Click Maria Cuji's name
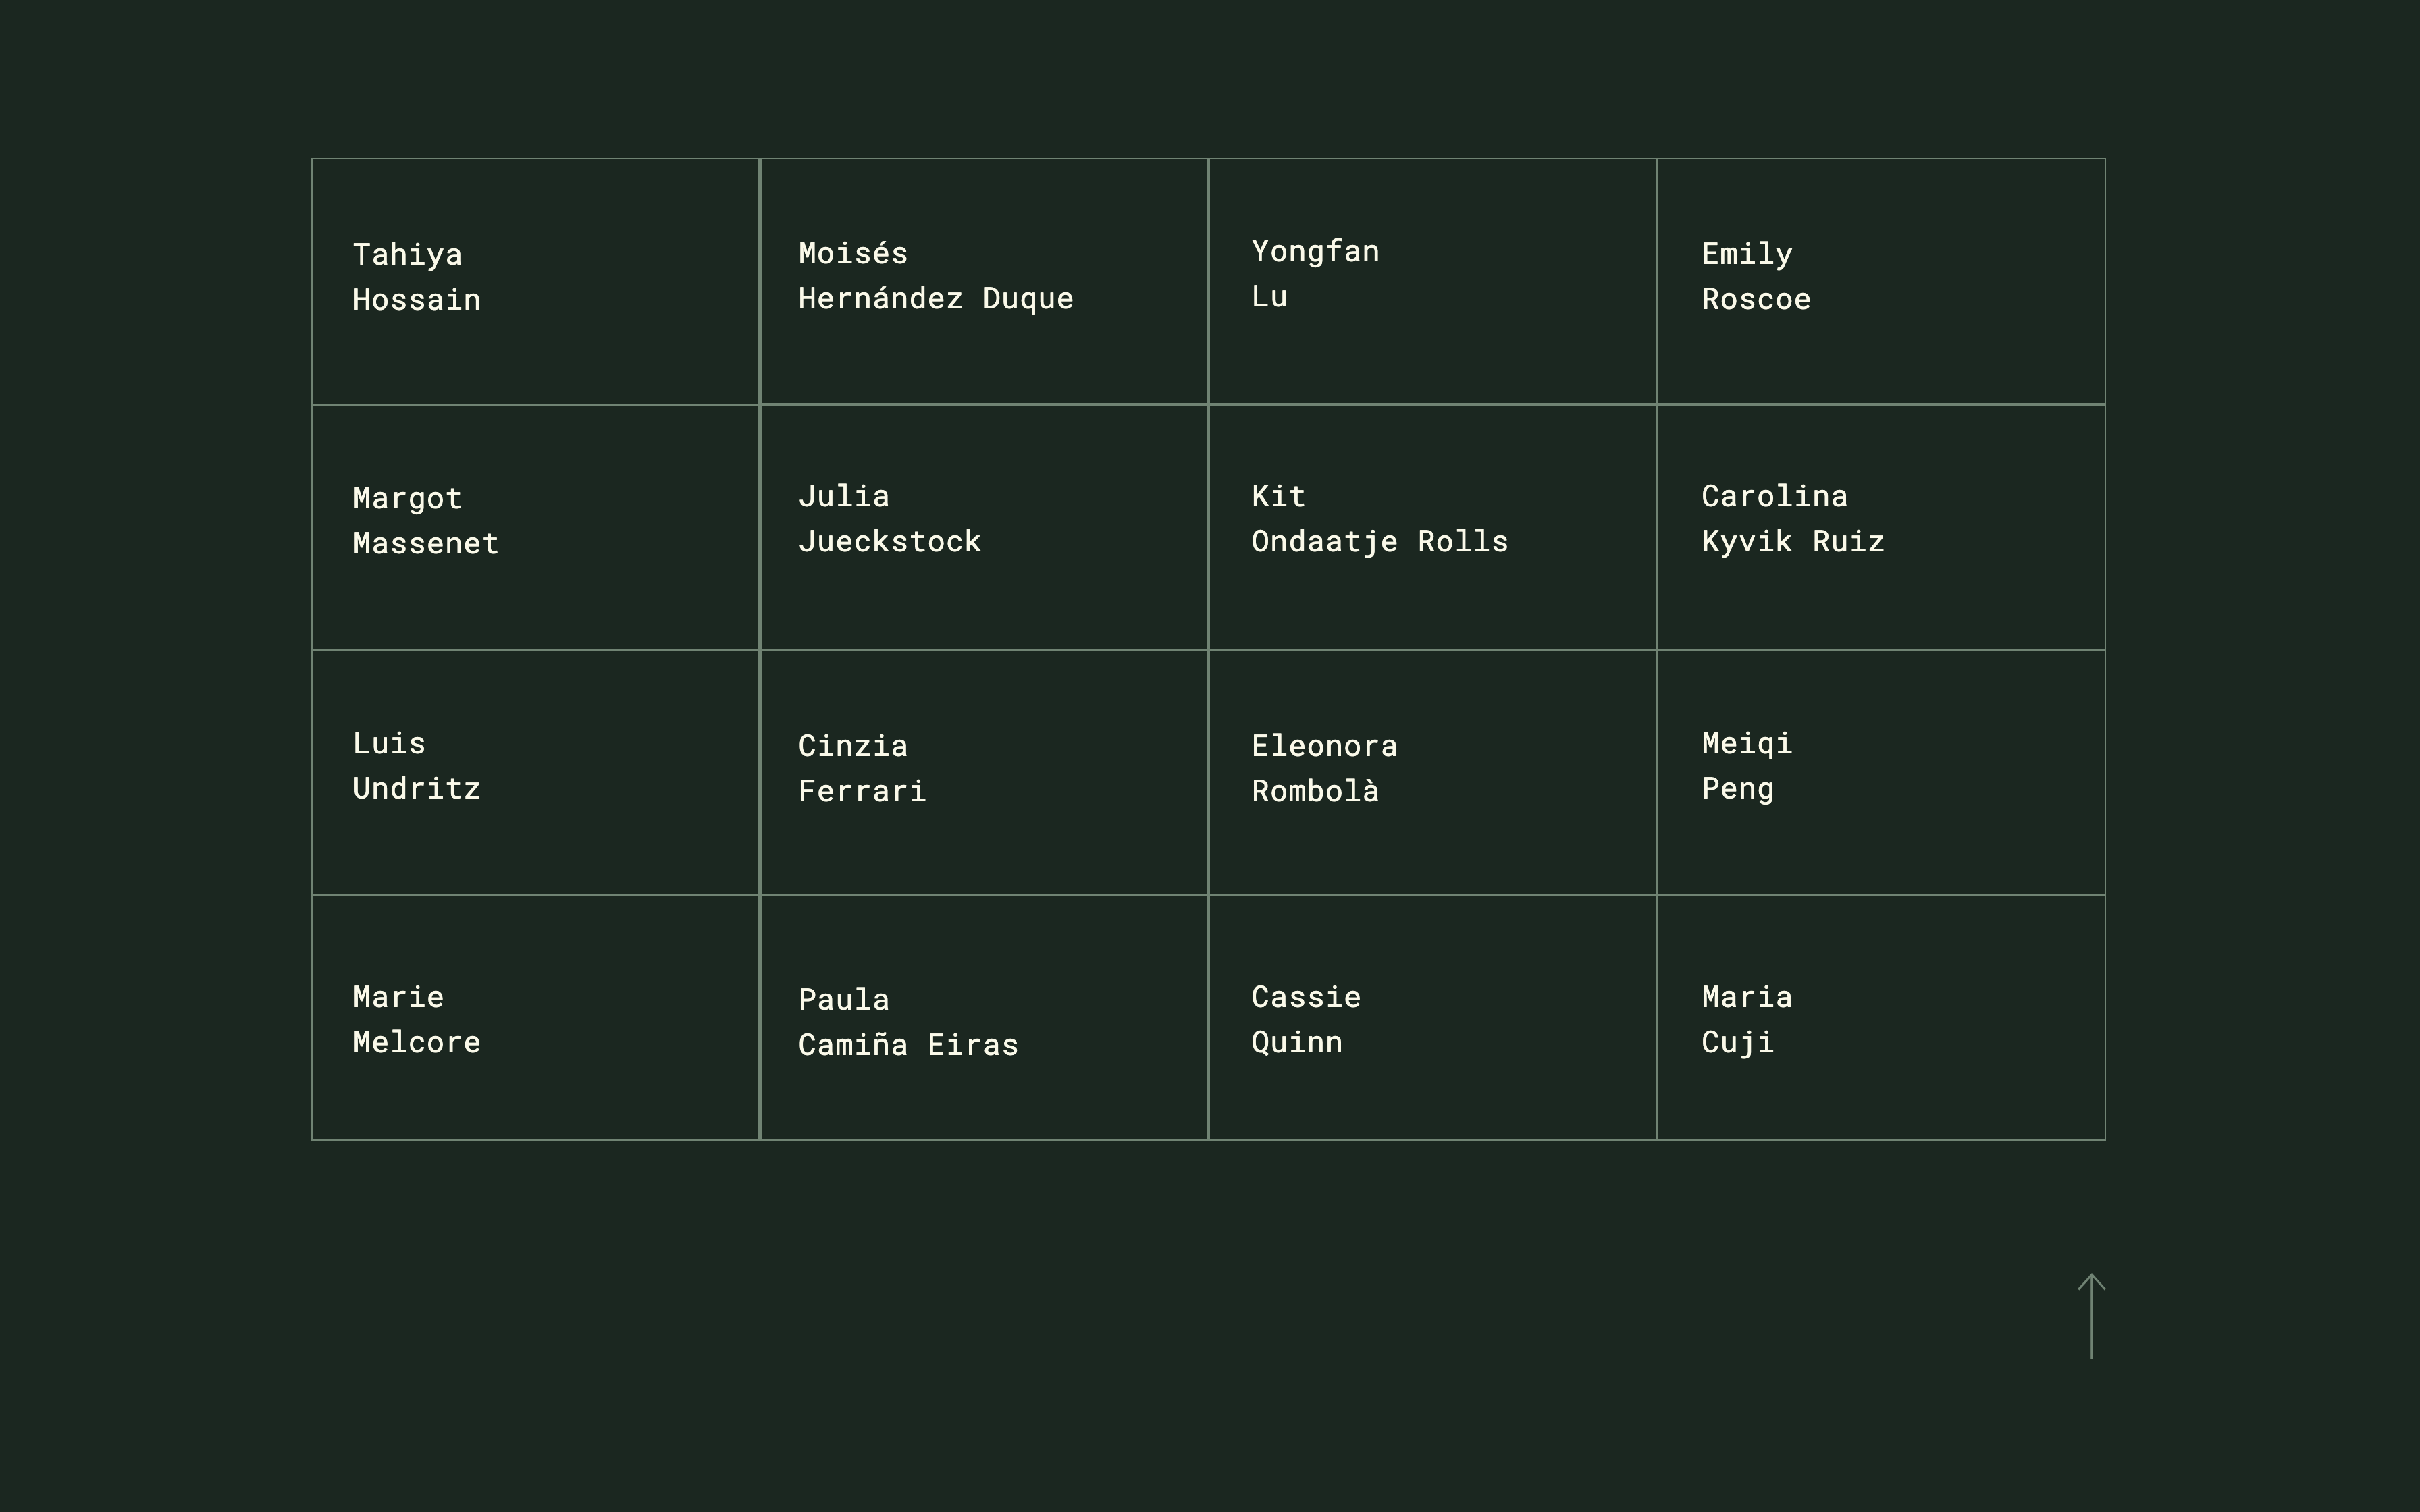The image size is (2420, 1512). [1746, 1020]
